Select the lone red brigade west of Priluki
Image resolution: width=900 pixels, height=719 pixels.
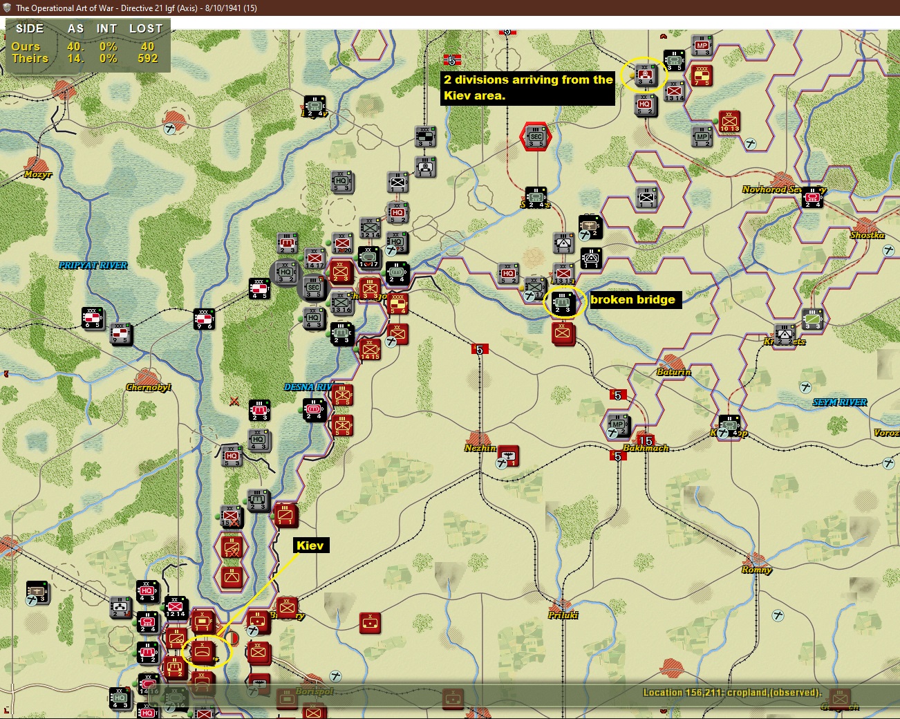click(371, 622)
